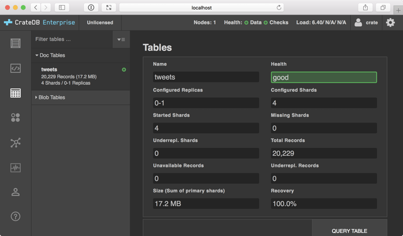Click Configured Replicas value 0-1
The height and width of the screenshot is (236, 403).
(206, 103)
